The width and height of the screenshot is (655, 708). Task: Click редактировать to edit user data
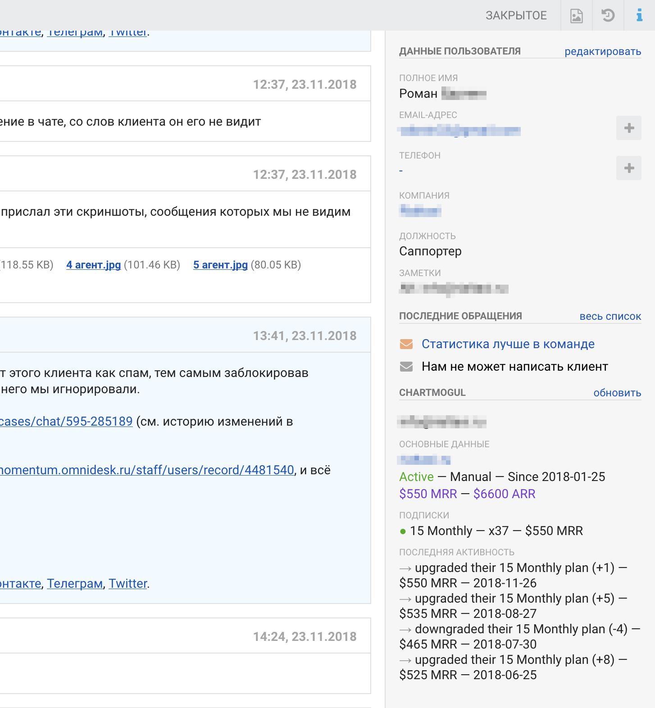pyautogui.click(x=603, y=51)
